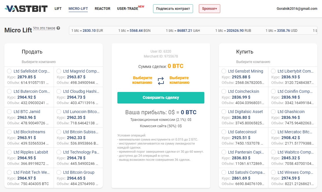The width and height of the screenshot is (322, 192).
Task: Click the account email Goralnik2016@gmail.com
Action: (297, 9)
